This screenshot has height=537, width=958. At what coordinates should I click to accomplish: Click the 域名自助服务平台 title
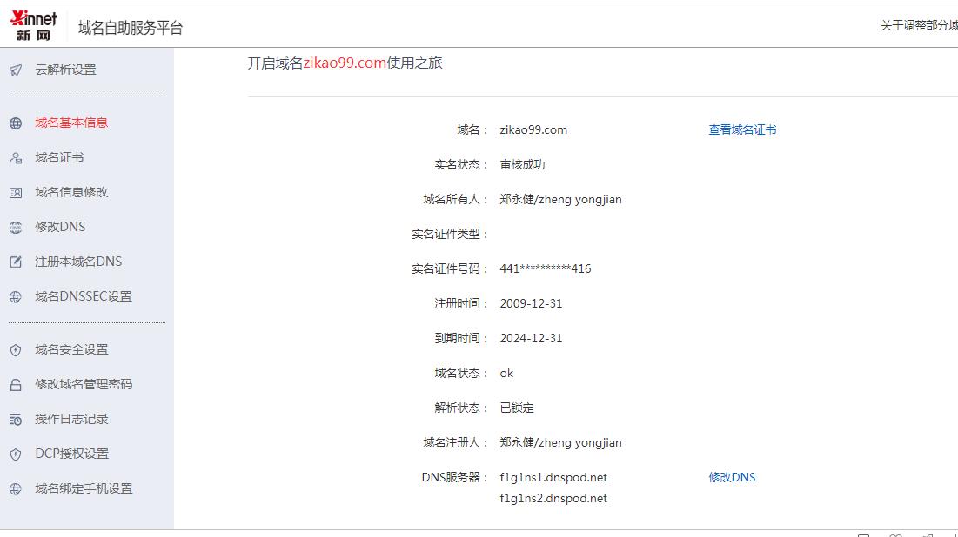pos(131,28)
